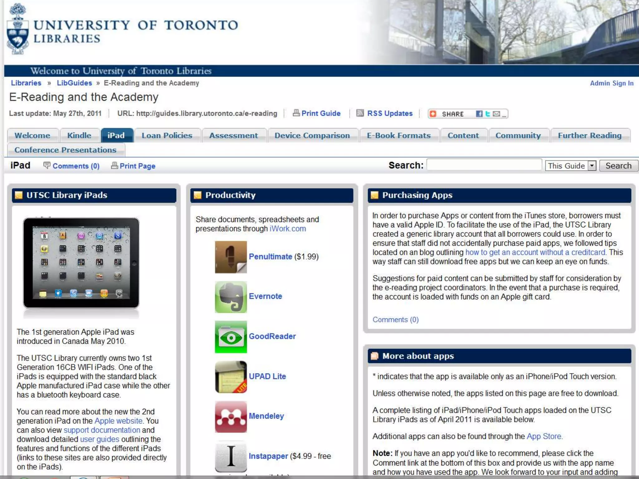639x479 pixels.
Task: Switch to the Kindle tab
Action: click(x=79, y=136)
